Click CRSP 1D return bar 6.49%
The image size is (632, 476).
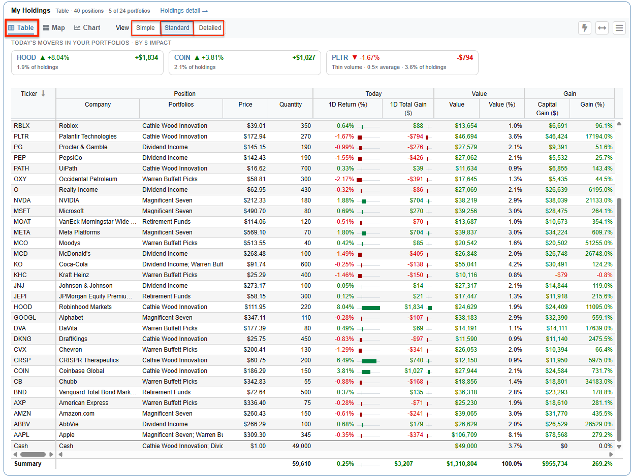click(x=369, y=361)
